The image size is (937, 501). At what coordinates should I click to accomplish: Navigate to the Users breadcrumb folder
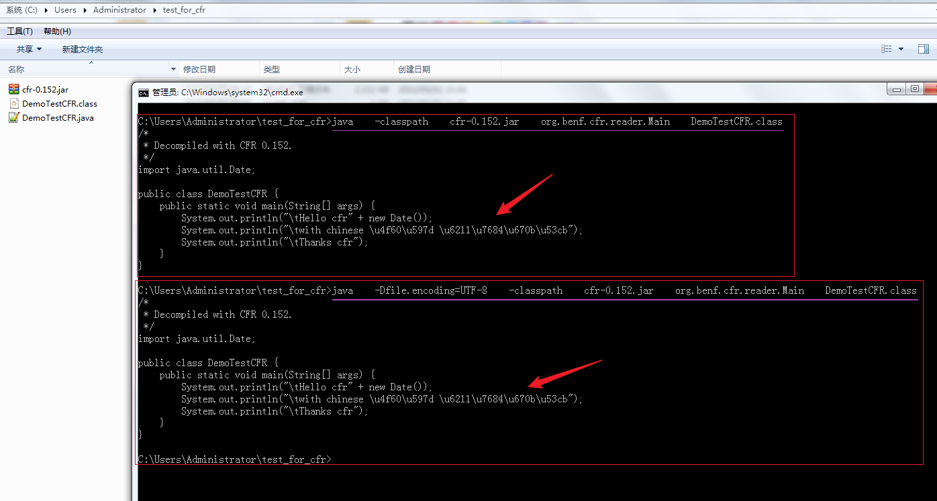[x=65, y=10]
